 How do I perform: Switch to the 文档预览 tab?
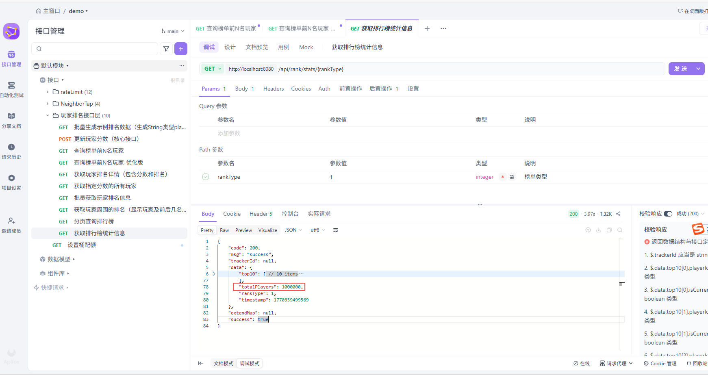coord(256,47)
